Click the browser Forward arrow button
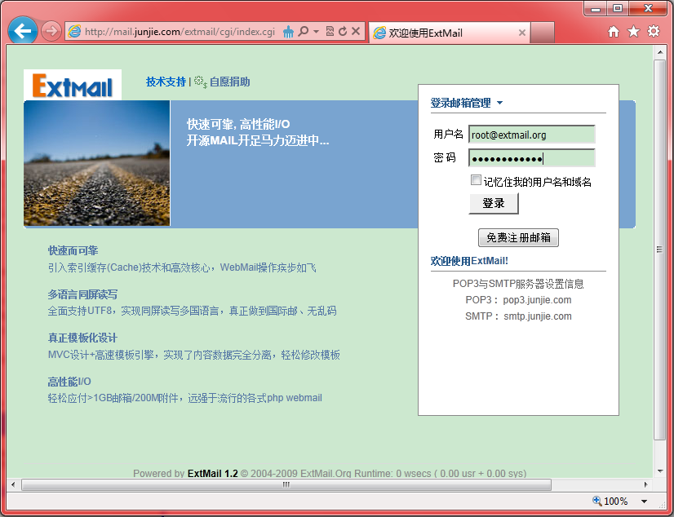 point(51,31)
